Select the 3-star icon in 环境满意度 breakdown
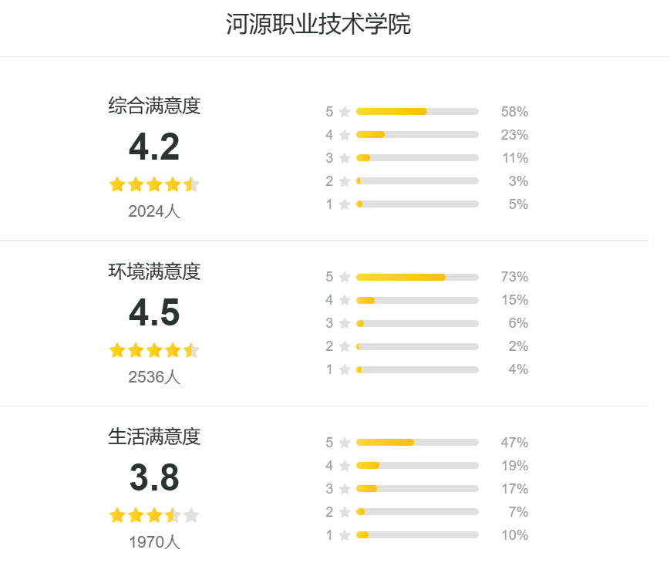The height and width of the screenshot is (573, 670). (x=345, y=323)
